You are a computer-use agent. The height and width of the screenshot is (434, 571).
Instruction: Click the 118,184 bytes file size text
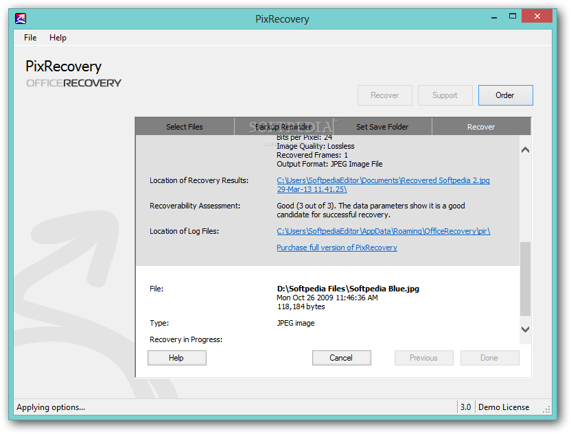(301, 306)
